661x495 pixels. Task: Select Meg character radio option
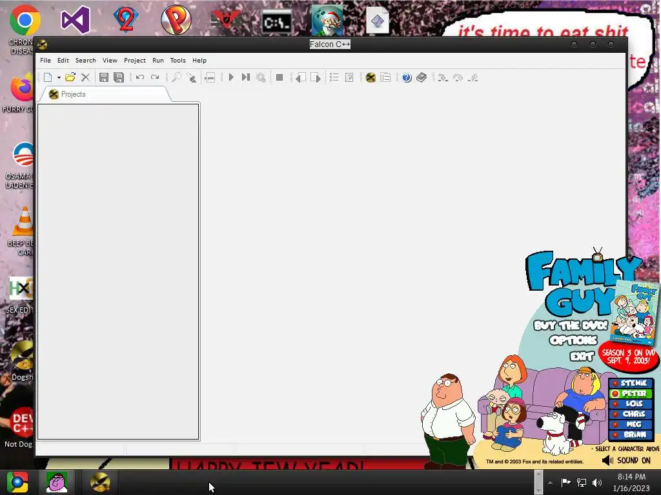pyautogui.click(x=631, y=424)
